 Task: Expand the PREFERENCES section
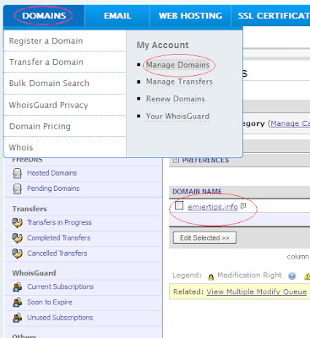tap(177, 160)
